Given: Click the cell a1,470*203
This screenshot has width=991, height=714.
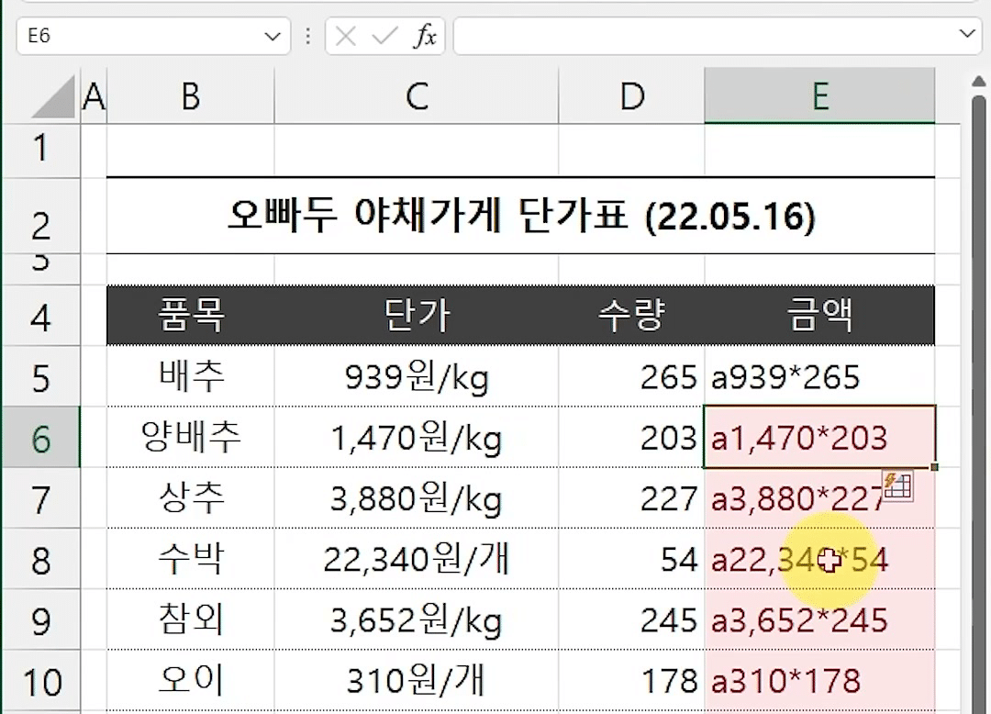Looking at the screenshot, I should pos(819,437).
